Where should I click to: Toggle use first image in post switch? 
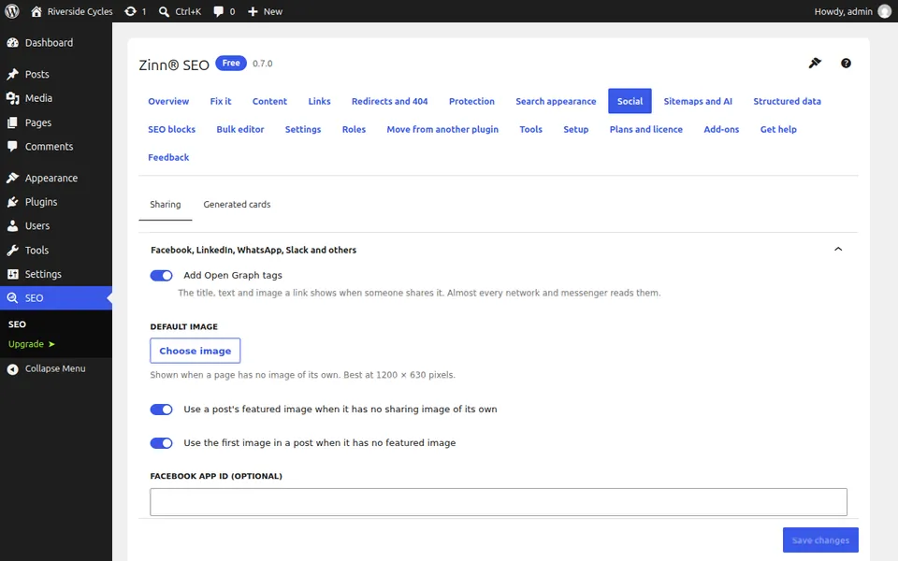(161, 443)
